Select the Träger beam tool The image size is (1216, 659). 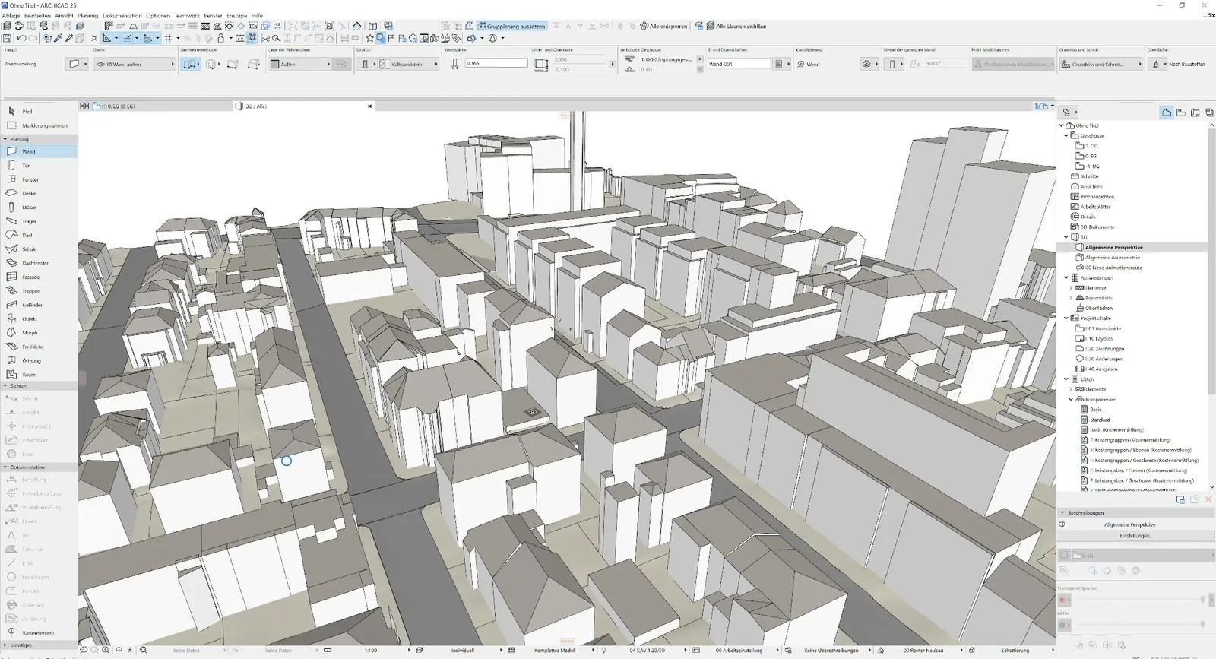(39, 221)
